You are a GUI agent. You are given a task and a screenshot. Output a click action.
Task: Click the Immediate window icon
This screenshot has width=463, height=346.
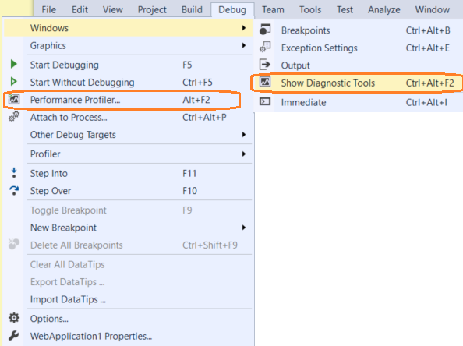[265, 102]
